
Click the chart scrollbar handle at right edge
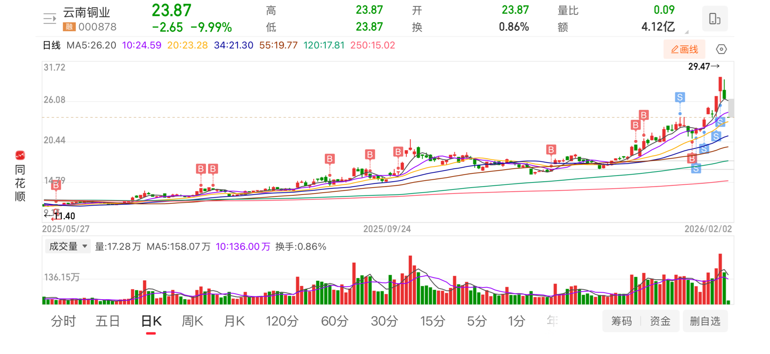tap(731, 108)
